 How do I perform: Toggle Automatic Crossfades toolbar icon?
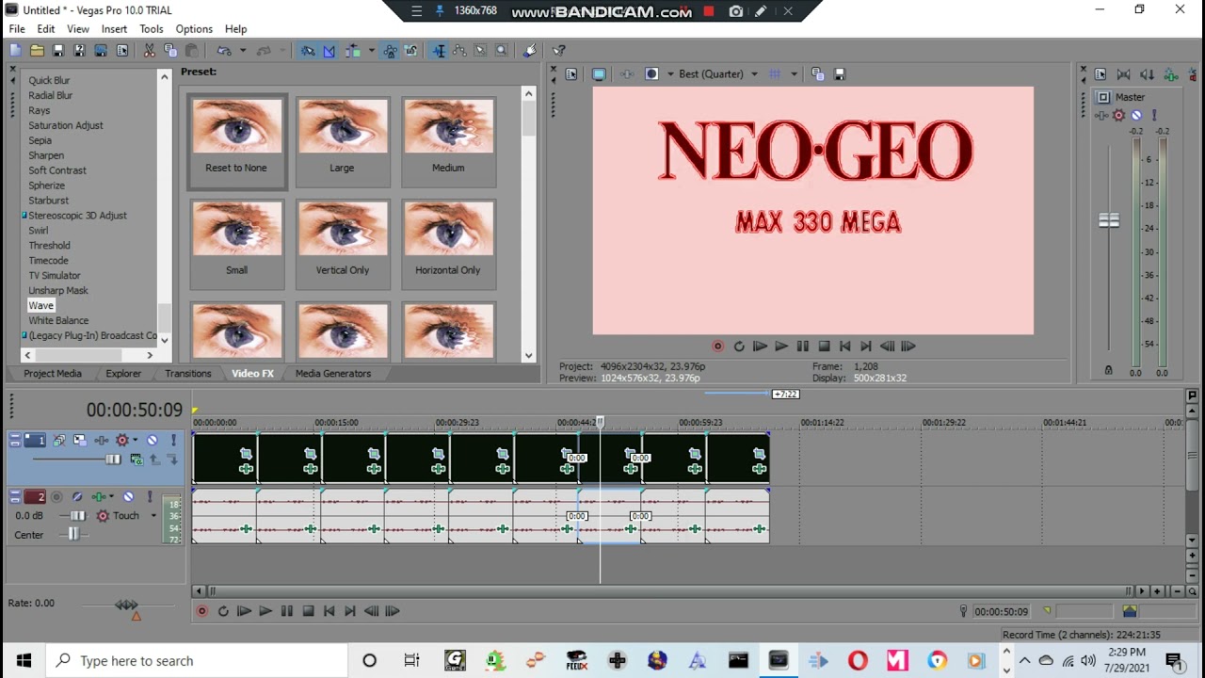tap(329, 51)
